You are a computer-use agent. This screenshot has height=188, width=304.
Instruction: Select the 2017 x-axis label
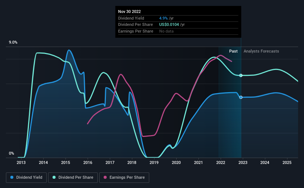(110, 162)
